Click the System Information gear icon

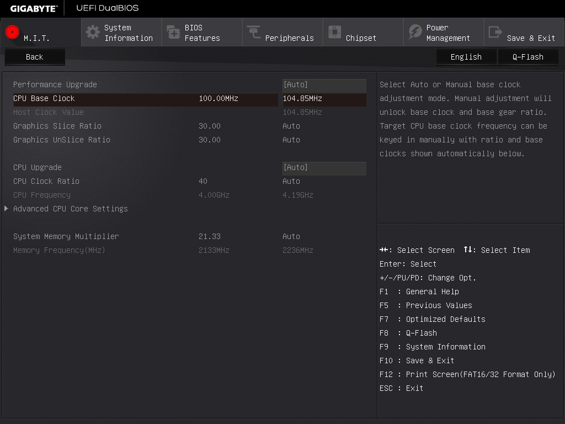pos(93,32)
